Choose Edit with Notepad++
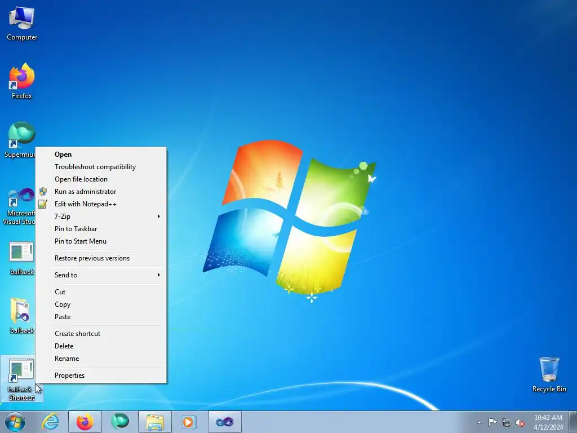Screen dimensions: 577x433 coord(101,204)
